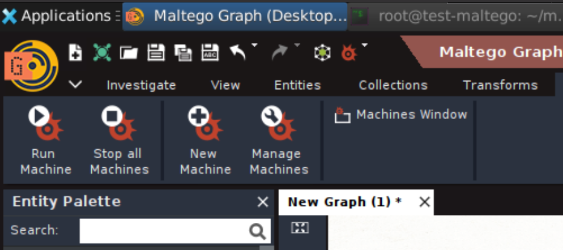Click Run Machine
The width and height of the screenshot is (563, 250).
(45, 141)
